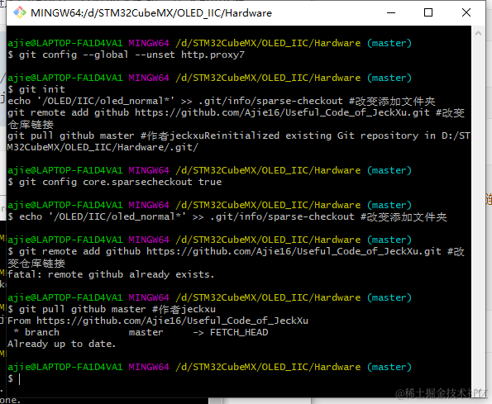Viewport: 492px width, 404px height.
Task: Close the MINGW64 terminal window
Action: pyautogui.click(x=466, y=12)
